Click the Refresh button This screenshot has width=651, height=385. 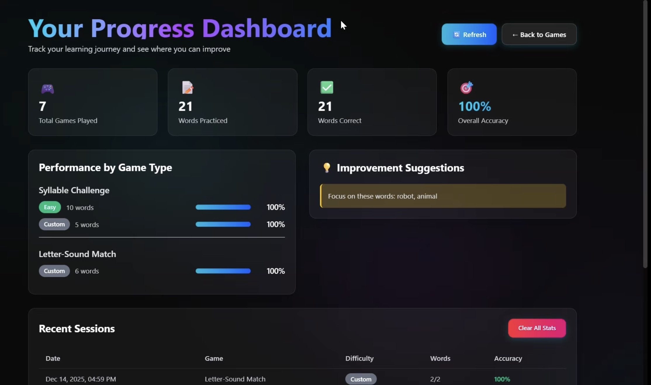click(469, 34)
